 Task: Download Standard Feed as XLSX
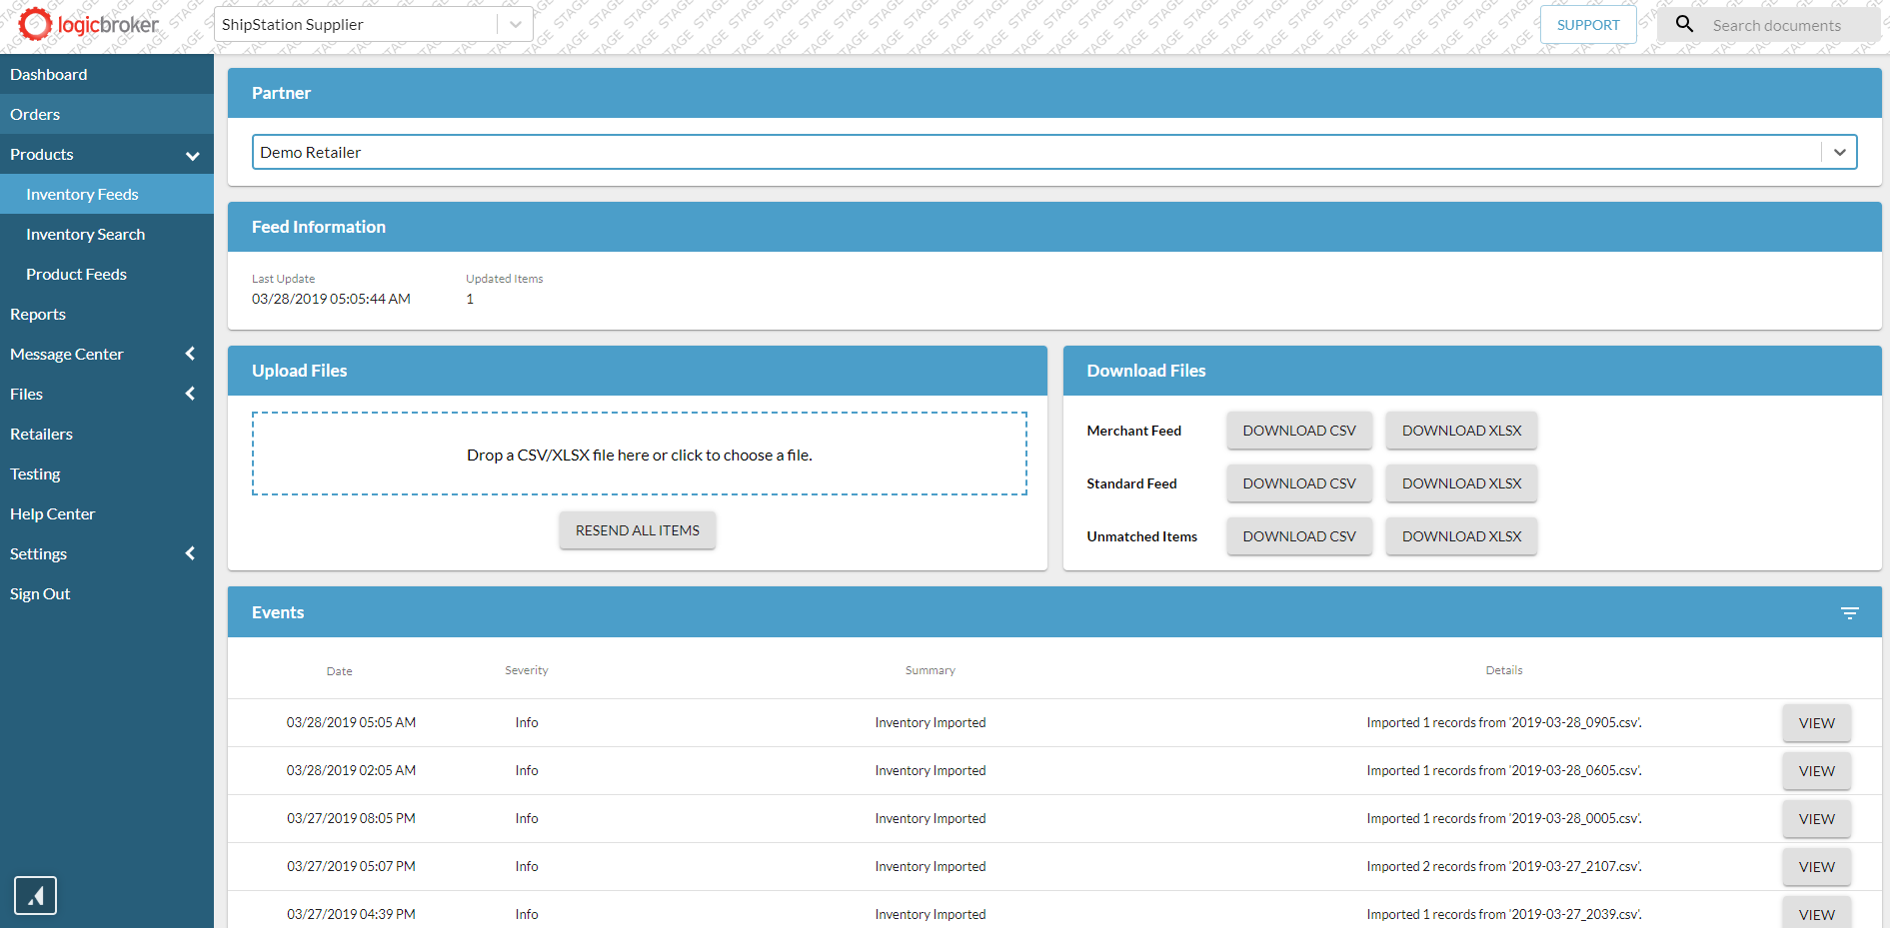(x=1461, y=483)
